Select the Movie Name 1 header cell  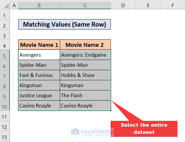click(x=39, y=45)
